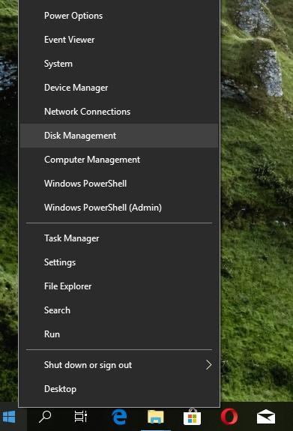Viewport: 293px width, 431px height.
Task: Launch the Opera browser from taskbar
Action: click(x=229, y=417)
